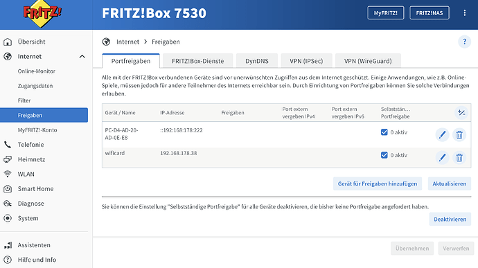Uncheck Selbstständige Portfreigabe for PC-D4-AD-20-AD-0E-E8
Viewport: 478px width, 268px height.
(x=384, y=132)
